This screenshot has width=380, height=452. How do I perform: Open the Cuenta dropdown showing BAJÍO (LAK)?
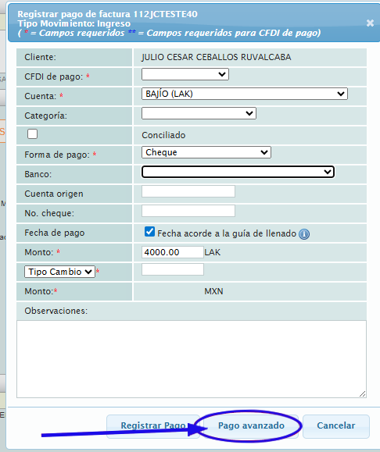[x=245, y=94]
